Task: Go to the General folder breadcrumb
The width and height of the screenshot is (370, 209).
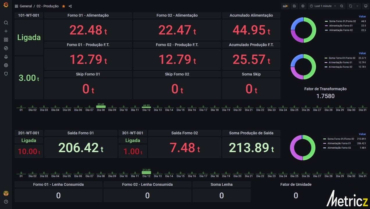Action: 26,6
